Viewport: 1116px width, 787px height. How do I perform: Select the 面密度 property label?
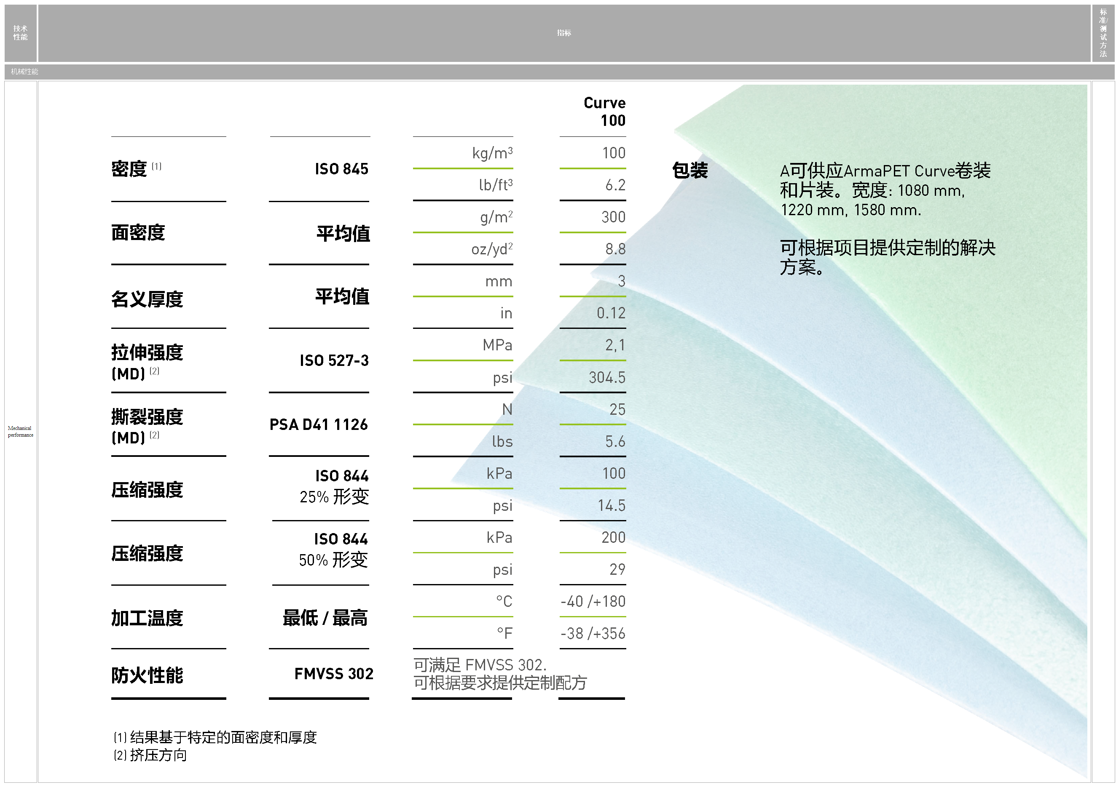pos(138,232)
